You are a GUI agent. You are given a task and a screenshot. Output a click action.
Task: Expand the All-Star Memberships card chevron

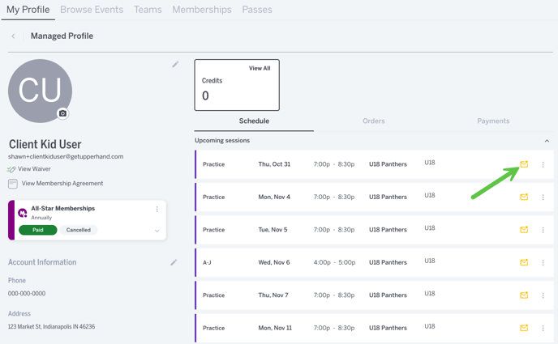157,231
